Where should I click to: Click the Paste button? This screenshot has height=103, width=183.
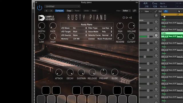tap(77, 11)
